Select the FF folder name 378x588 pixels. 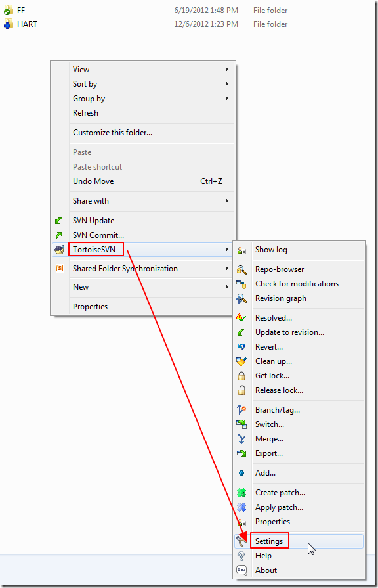click(21, 11)
